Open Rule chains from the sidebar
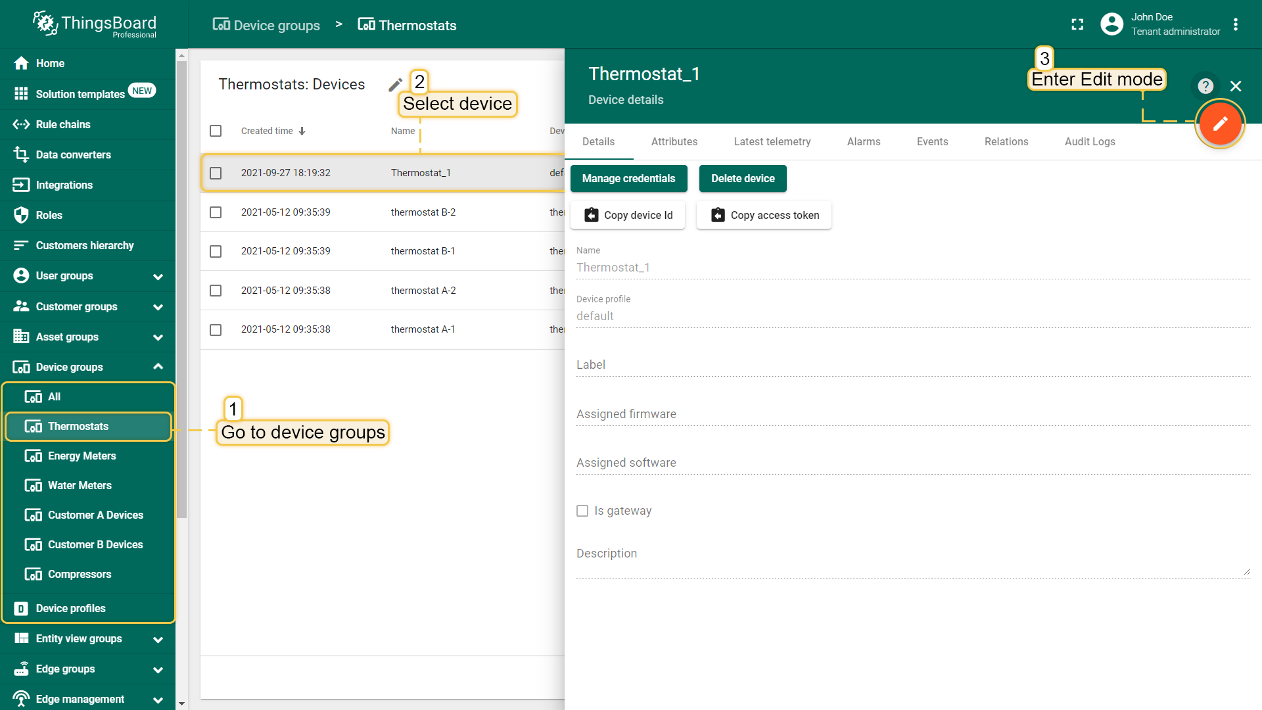This screenshot has width=1262, height=710. 63,124
